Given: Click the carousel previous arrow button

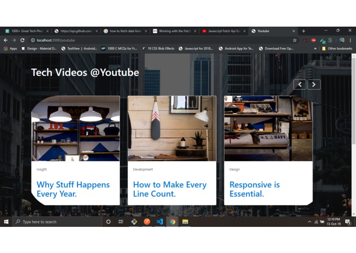Looking at the screenshot, I should [300, 85].
